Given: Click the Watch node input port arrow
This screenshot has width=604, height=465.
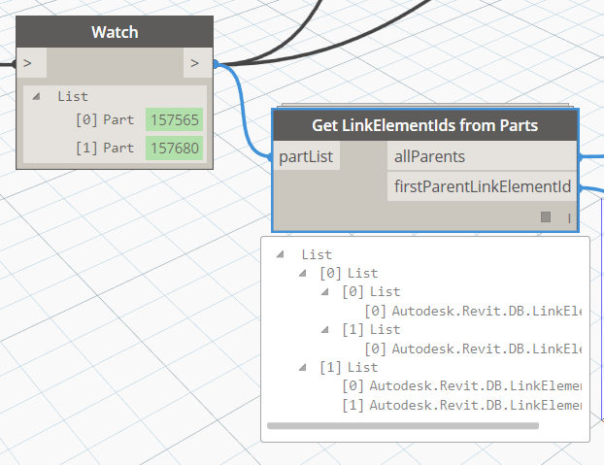Looking at the screenshot, I should tap(28, 63).
